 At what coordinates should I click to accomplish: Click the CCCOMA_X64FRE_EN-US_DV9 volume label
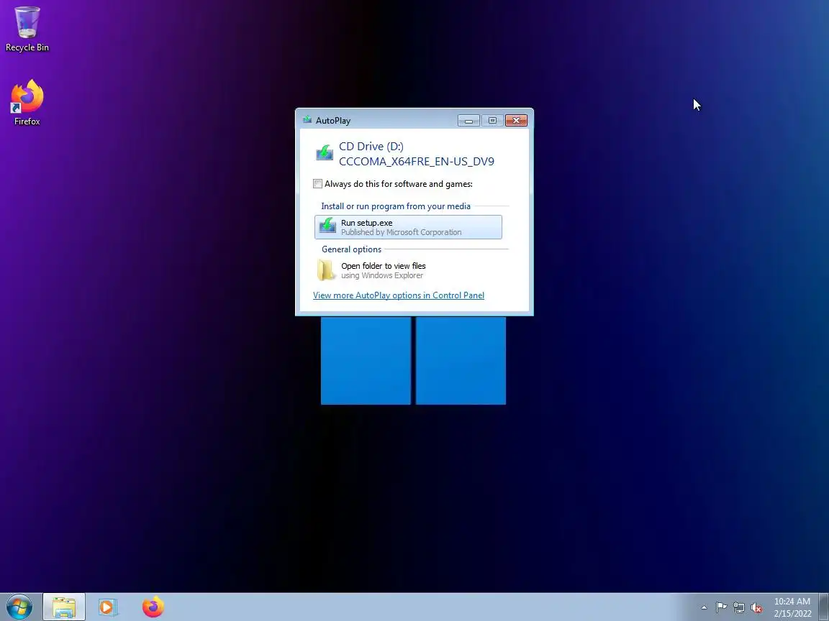[x=417, y=162]
